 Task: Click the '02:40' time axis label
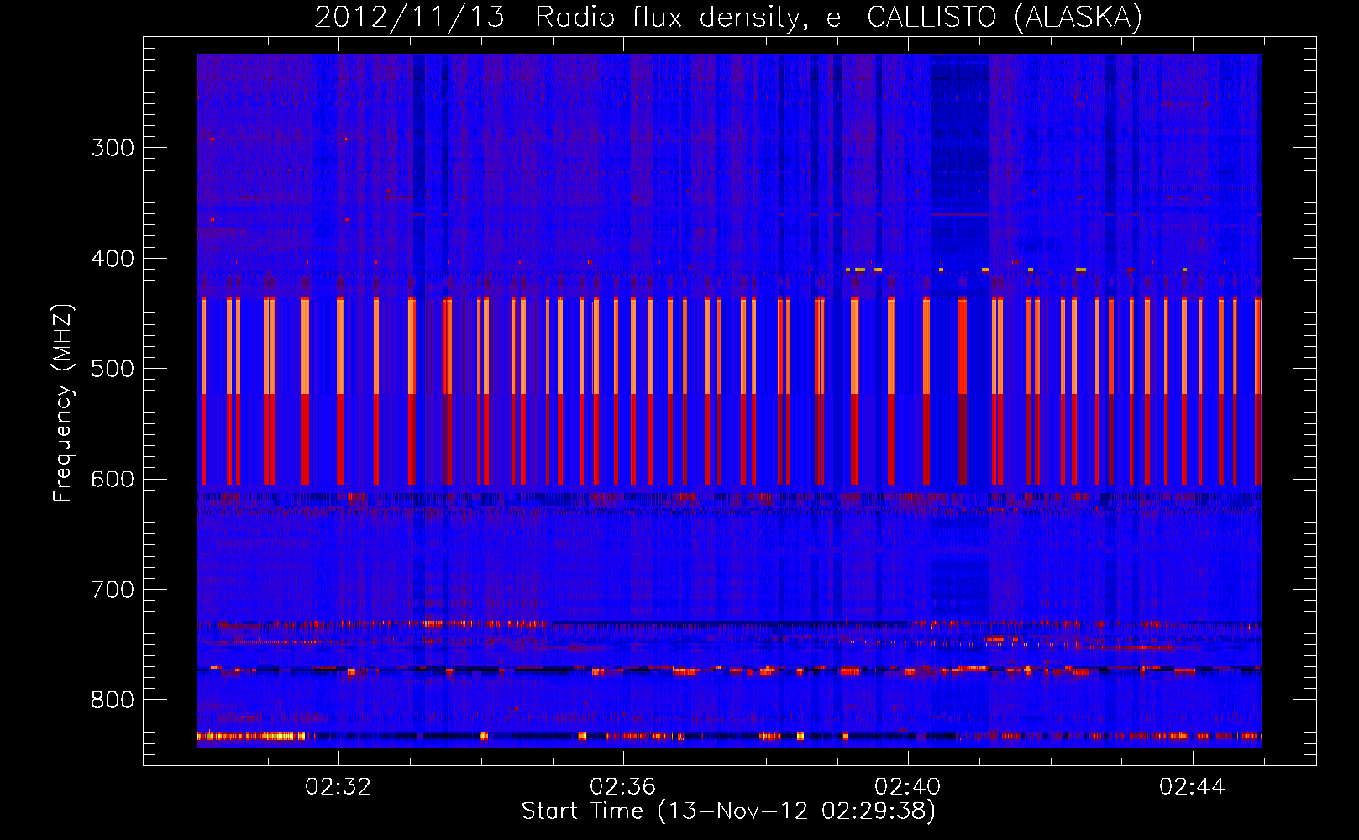point(908,787)
